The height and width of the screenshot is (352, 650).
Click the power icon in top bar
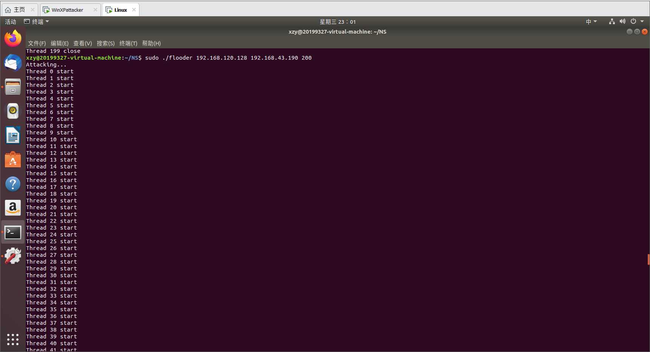tap(633, 22)
